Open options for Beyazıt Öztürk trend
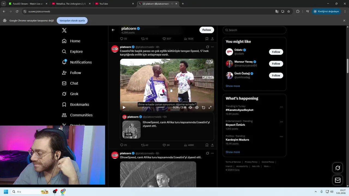This screenshot has width=349, height=196. point(281,122)
